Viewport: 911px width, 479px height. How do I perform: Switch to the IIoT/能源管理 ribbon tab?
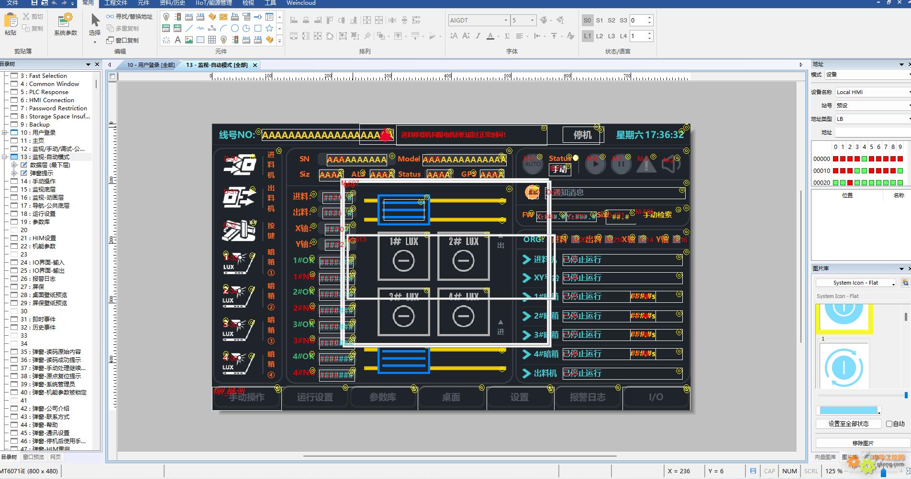pos(214,3)
